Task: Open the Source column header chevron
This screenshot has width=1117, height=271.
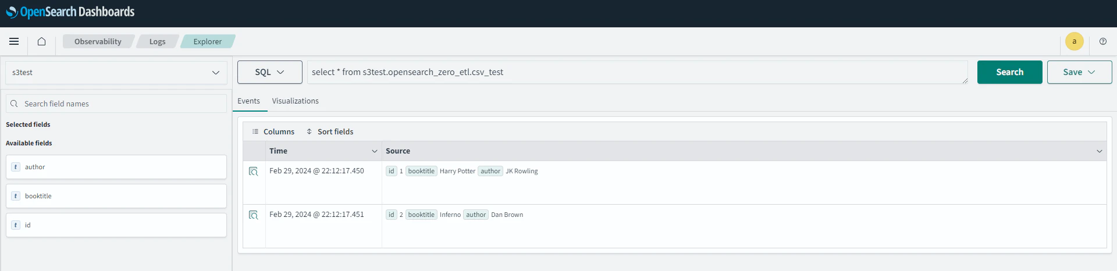Action: (x=1100, y=151)
